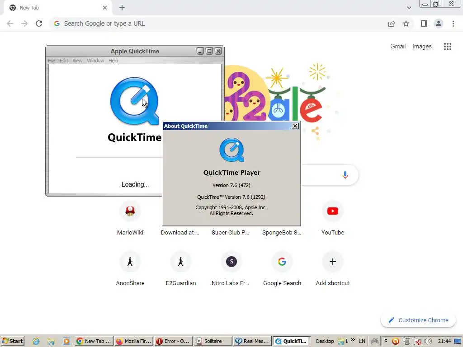This screenshot has height=347, width=463.
Task: Click the show desktop icon beside clock
Action: 458,342
